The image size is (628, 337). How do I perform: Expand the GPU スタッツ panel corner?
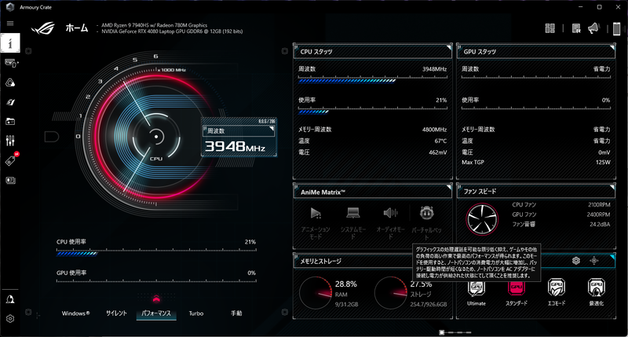coord(612,48)
